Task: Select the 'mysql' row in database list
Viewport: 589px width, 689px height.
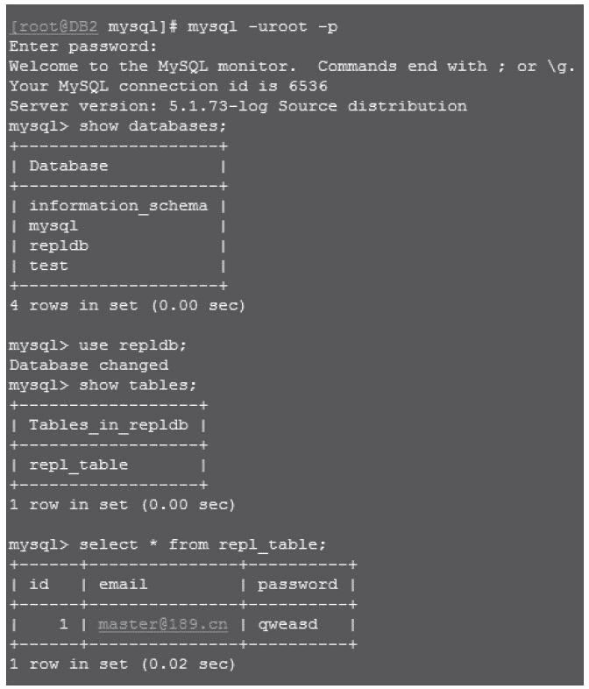Action: 53,226
